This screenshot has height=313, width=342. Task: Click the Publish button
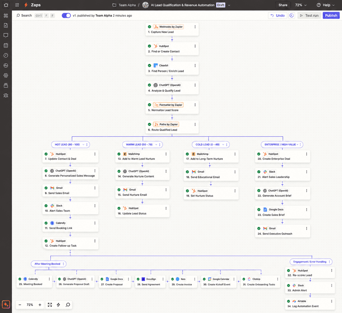coord(331,15)
